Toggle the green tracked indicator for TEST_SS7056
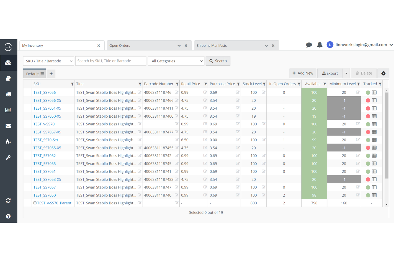This screenshot has width=394, height=262. point(368,92)
